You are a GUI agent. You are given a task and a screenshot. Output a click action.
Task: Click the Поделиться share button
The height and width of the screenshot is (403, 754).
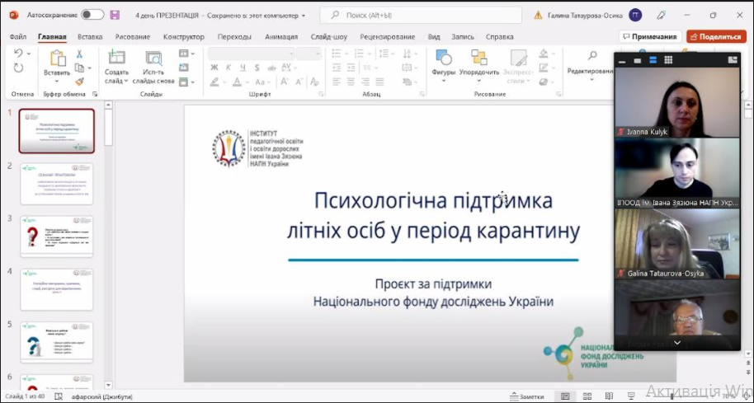coord(716,36)
